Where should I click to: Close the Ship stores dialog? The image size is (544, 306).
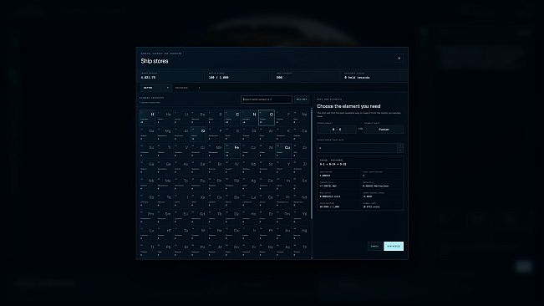(x=399, y=58)
